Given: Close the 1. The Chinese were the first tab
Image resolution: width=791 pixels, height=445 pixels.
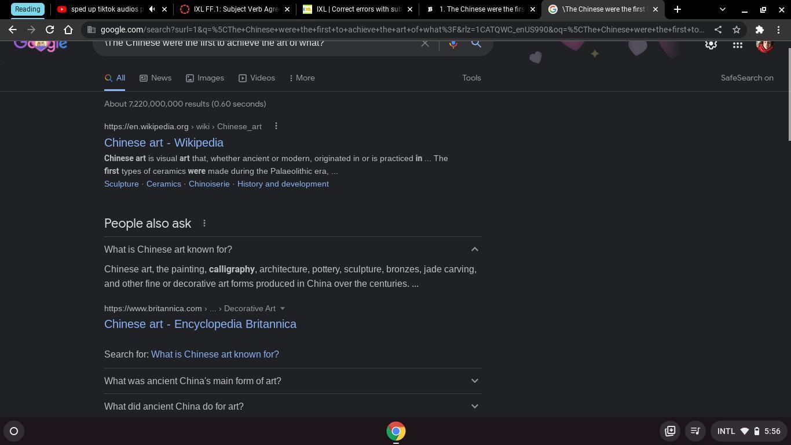Looking at the screenshot, I should pyautogui.click(x=533, y=9).
